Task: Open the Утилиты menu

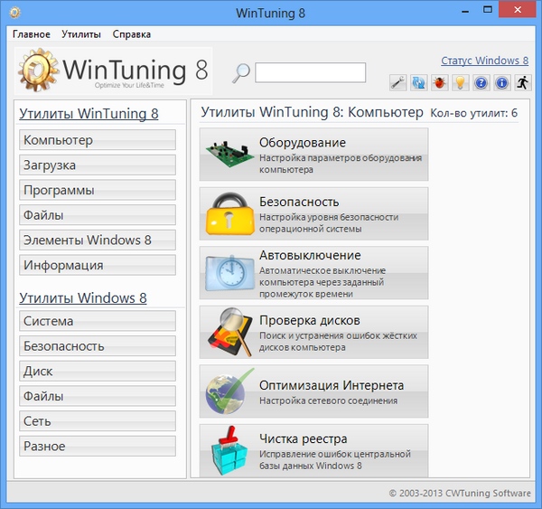Action: pyautogui.click(x=81, y=34)
